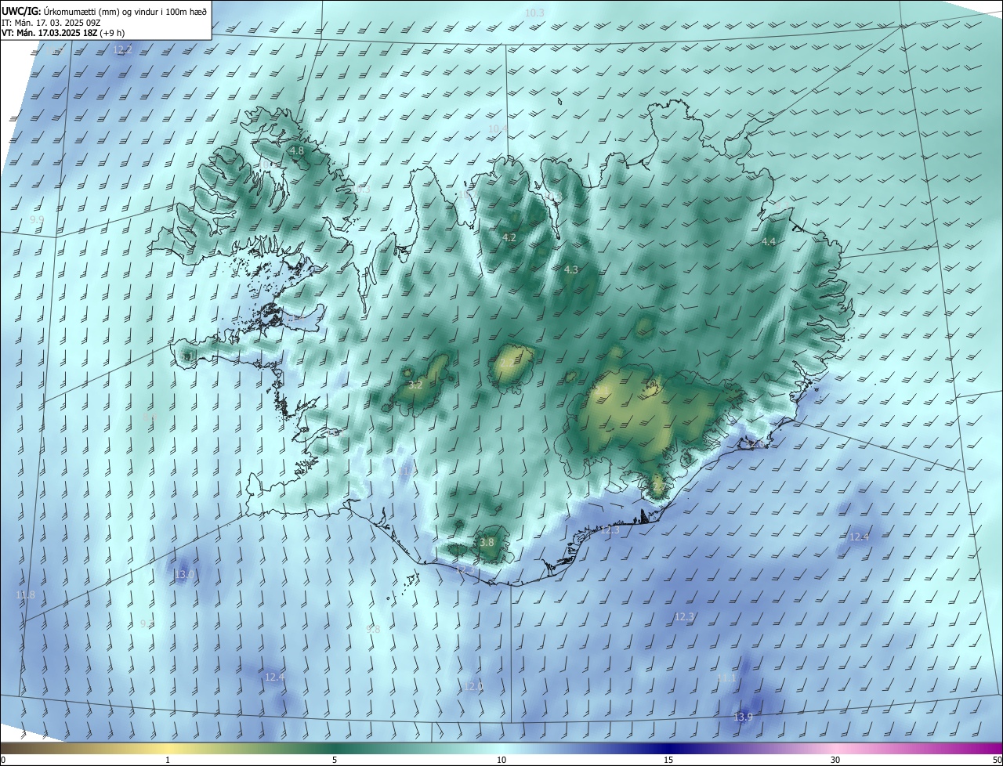Viewport: 1003px width, 766px height.
Task: Click the 3.2 value on the highland glacier
Action: point(416,385)
